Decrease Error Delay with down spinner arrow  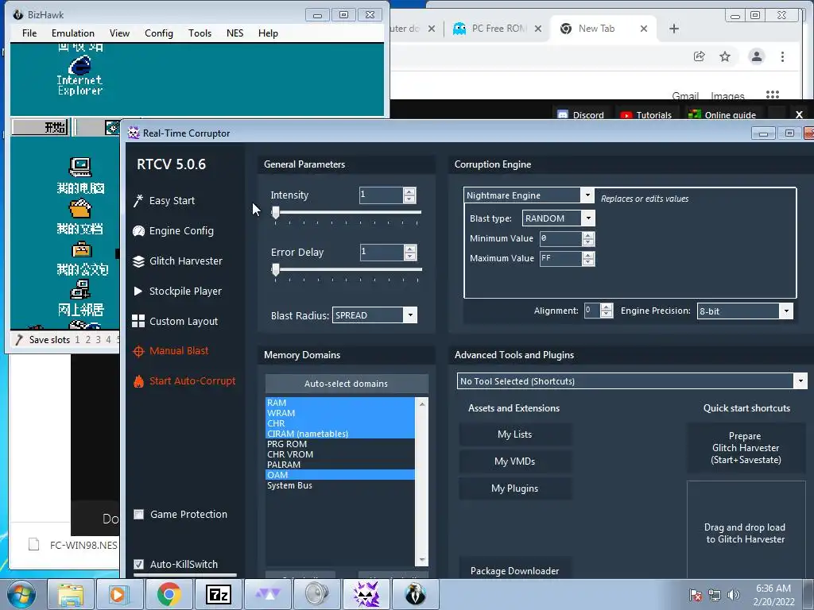click(x=410, y=257)
